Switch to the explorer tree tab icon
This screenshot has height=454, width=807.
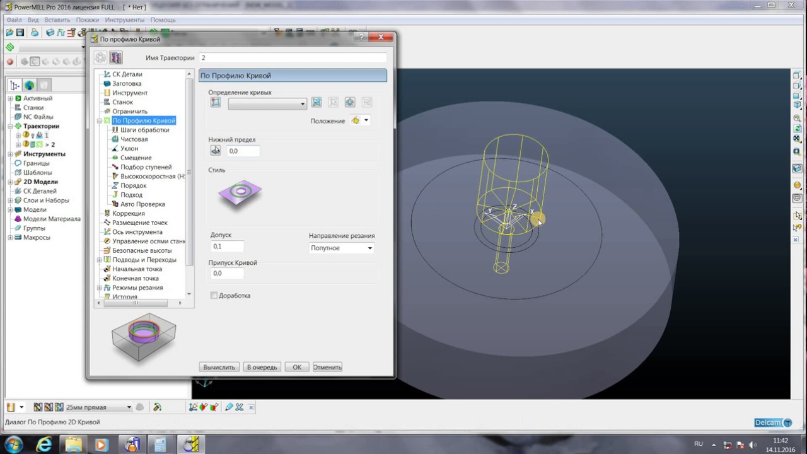point(15,85)
